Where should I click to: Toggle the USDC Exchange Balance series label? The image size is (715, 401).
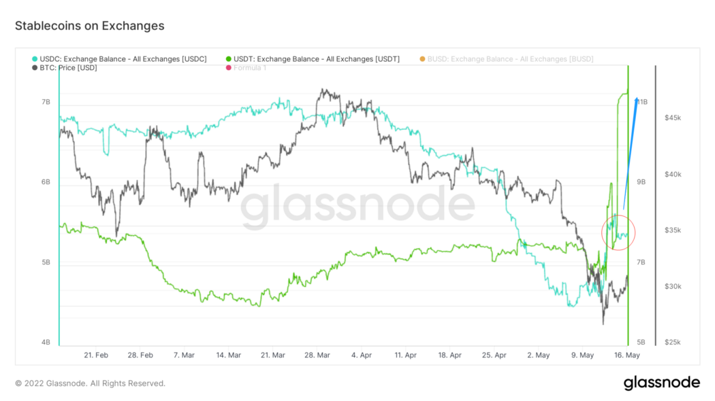124,59
